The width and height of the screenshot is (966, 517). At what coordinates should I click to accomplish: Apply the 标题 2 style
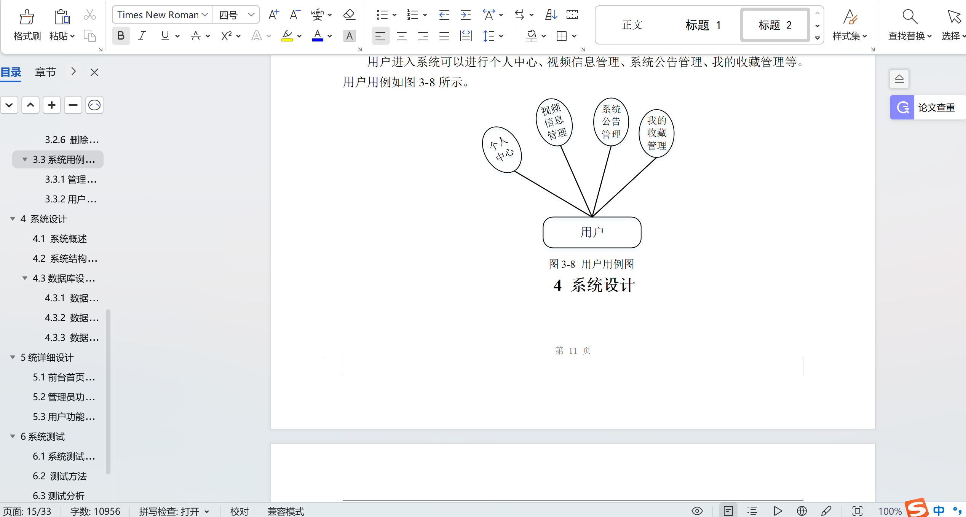pos(775,25)
